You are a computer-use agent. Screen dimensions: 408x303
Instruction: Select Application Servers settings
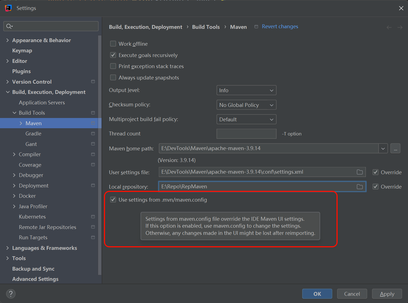click(x=42, y=102)
